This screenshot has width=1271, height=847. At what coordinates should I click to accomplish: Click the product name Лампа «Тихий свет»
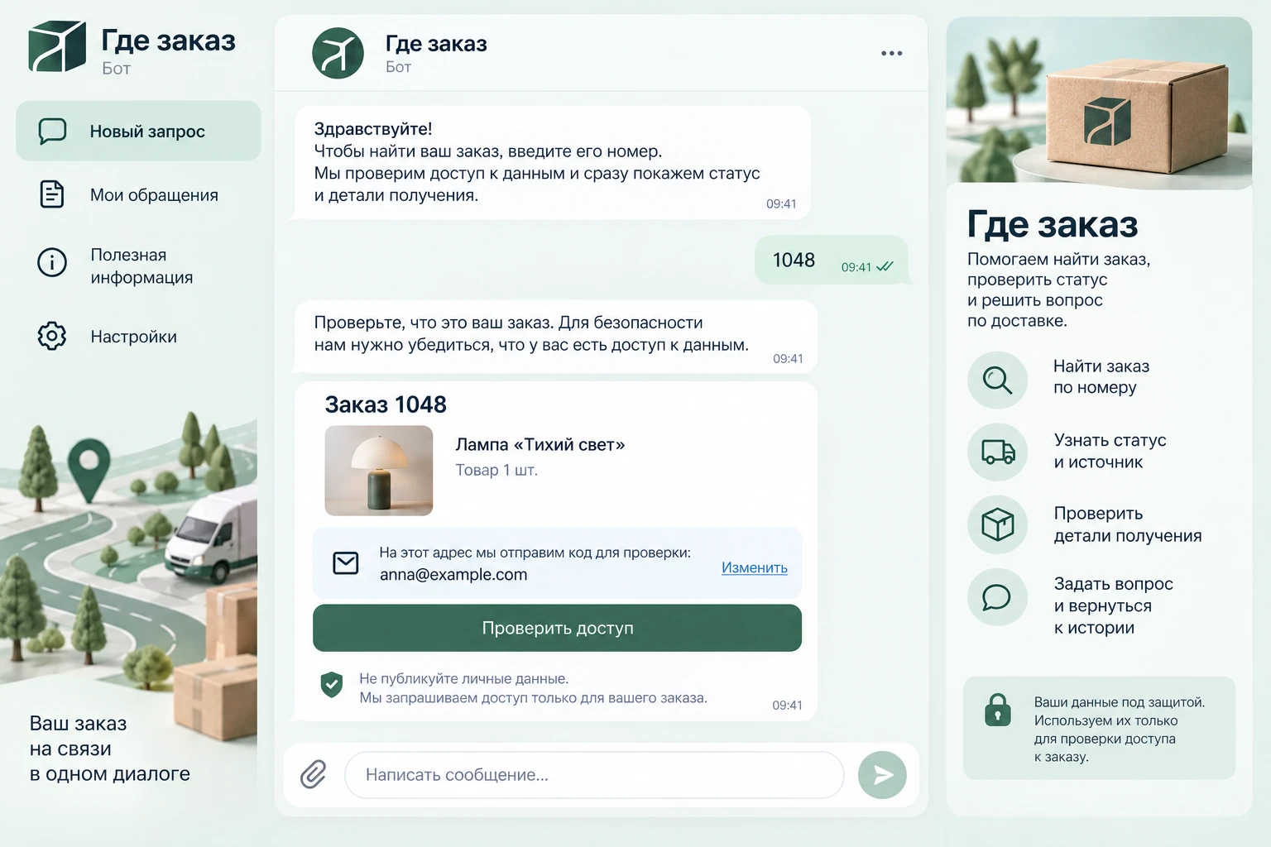coord(540,444)
